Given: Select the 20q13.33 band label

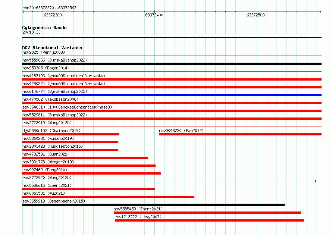Looking at the screenshot, I should (x=31, y=32).
